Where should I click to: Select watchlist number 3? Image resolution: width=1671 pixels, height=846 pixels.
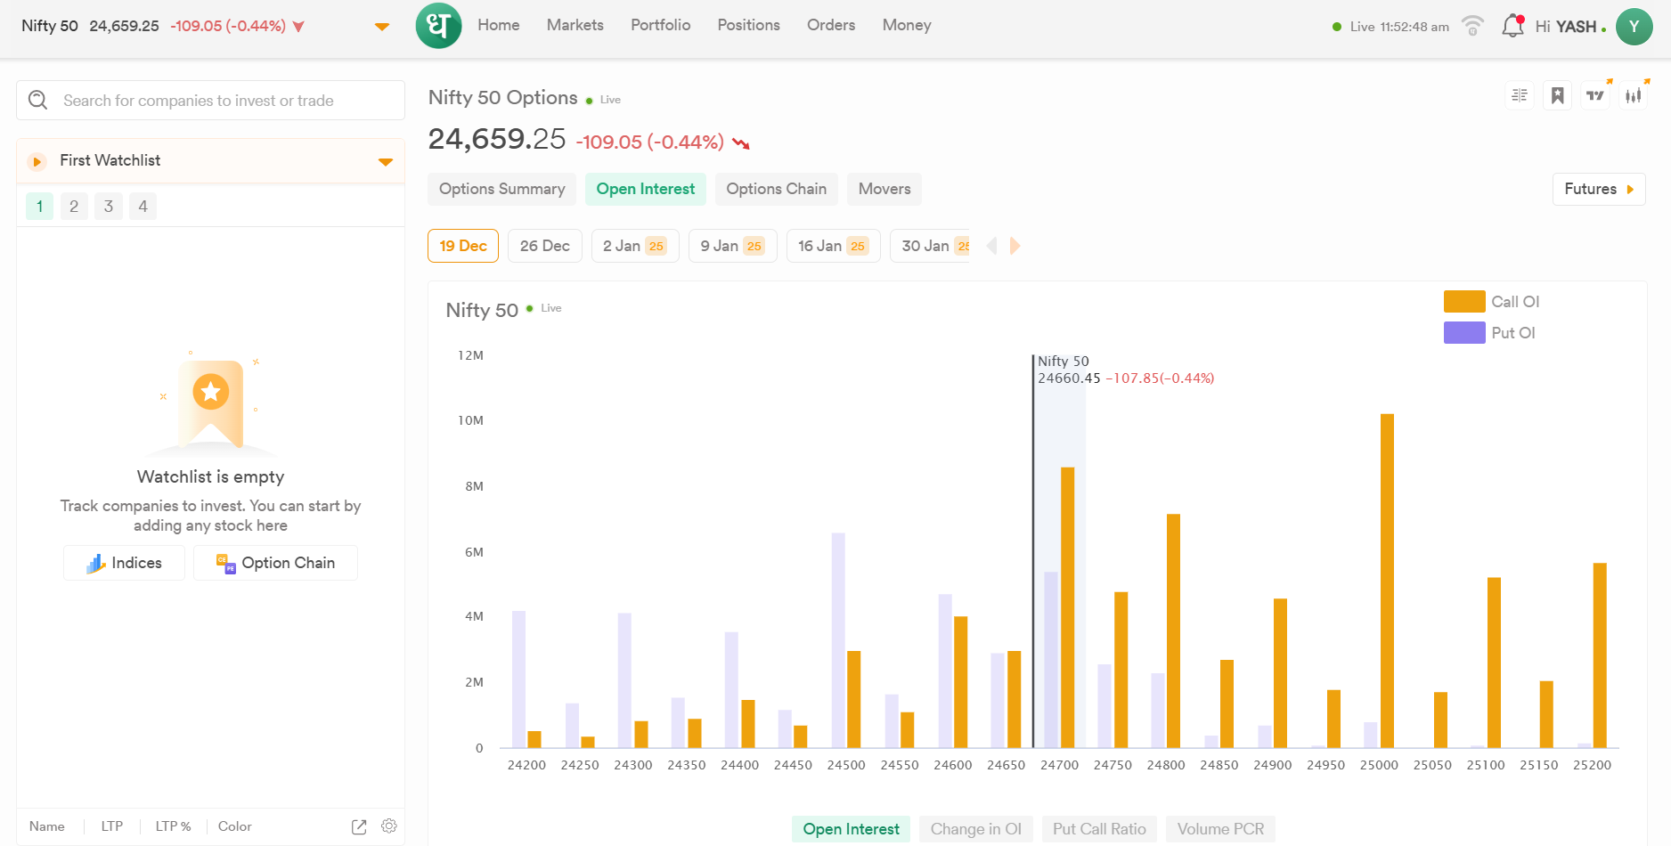109,207
